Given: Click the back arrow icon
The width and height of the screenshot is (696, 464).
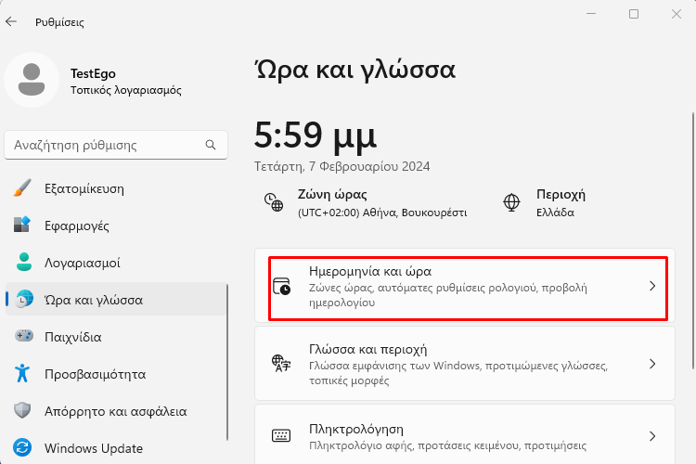Looking at the screenshot, I should (x=11, y=21).
